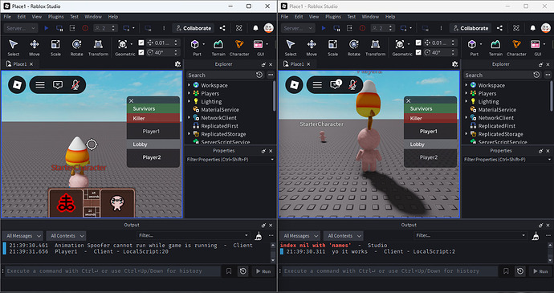The height and width of the screenshot is (293, 554).
Task: Open the Character tool in left window
Action: (239, 47)
